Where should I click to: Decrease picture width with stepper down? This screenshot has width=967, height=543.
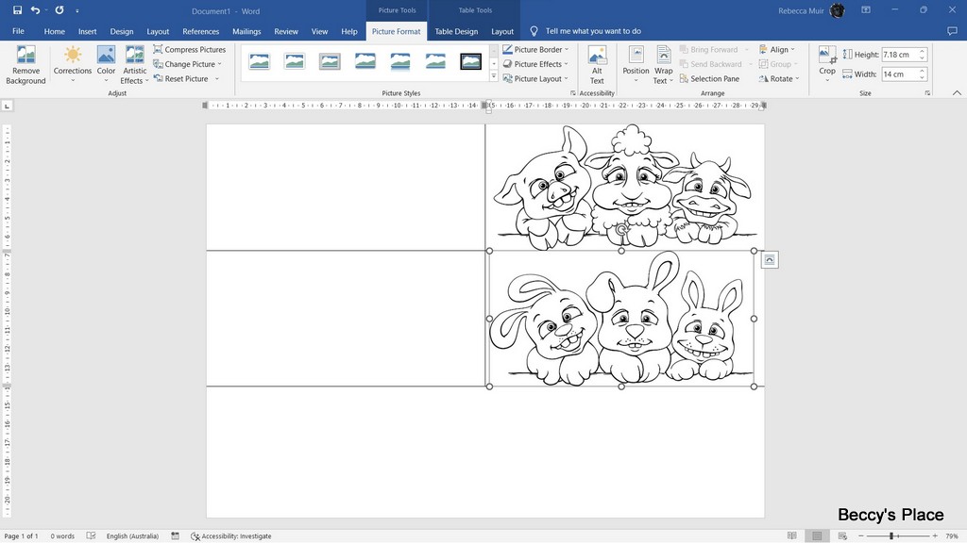pyautogui.click(x=923, y=77)
